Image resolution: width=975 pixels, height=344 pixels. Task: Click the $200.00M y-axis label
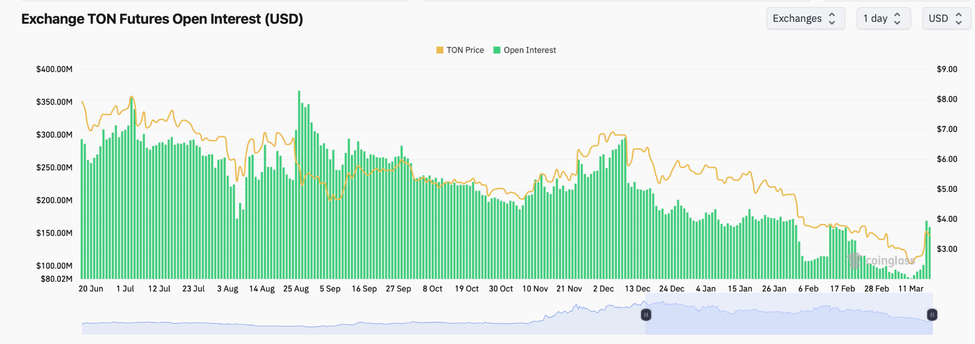pos(55,200)
